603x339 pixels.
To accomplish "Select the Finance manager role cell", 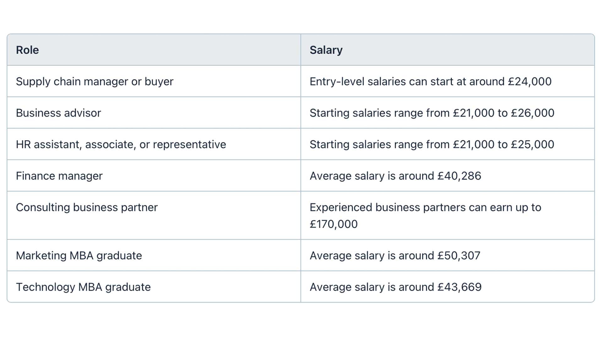I will pyautogui.click(x=59, y=176).
